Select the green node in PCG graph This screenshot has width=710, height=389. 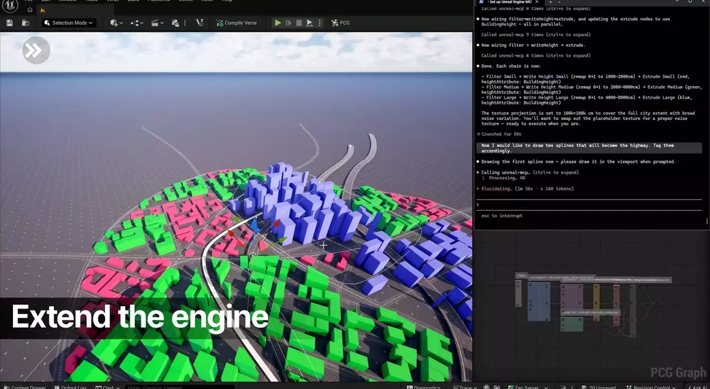(x=572, y=324)
